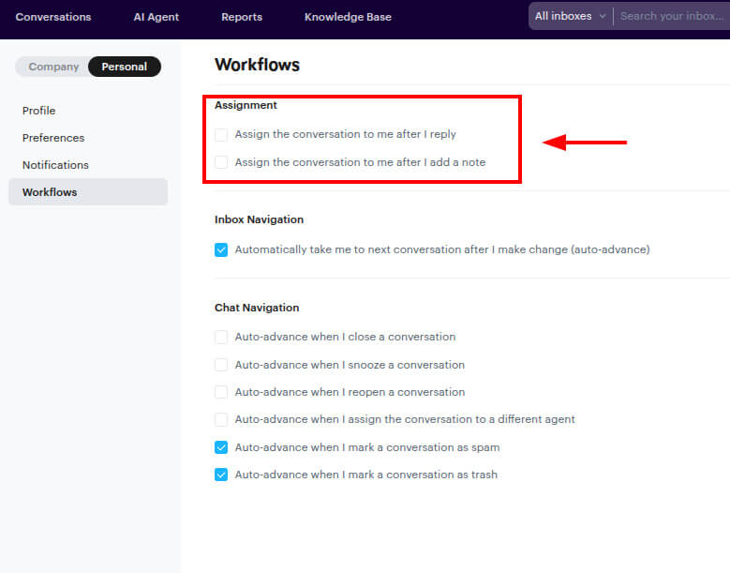The height and width of the screenshot is (573, 730).
Task: Uncheck auto-advance when marking as trash
Action: click(221, 475)
